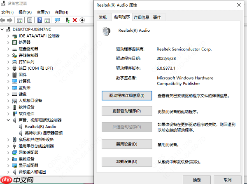This screenshot has height=184, width=247.
Task: Click the Forward arrow in Device Manager toolbar
Action: (9, 20)
